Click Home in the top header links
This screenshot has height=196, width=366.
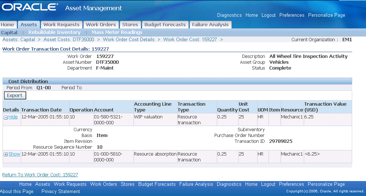point(252,15)
